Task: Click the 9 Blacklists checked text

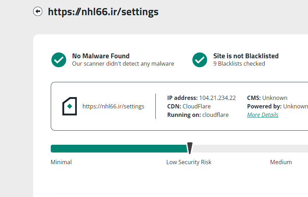Action: (x=239, y=64)
